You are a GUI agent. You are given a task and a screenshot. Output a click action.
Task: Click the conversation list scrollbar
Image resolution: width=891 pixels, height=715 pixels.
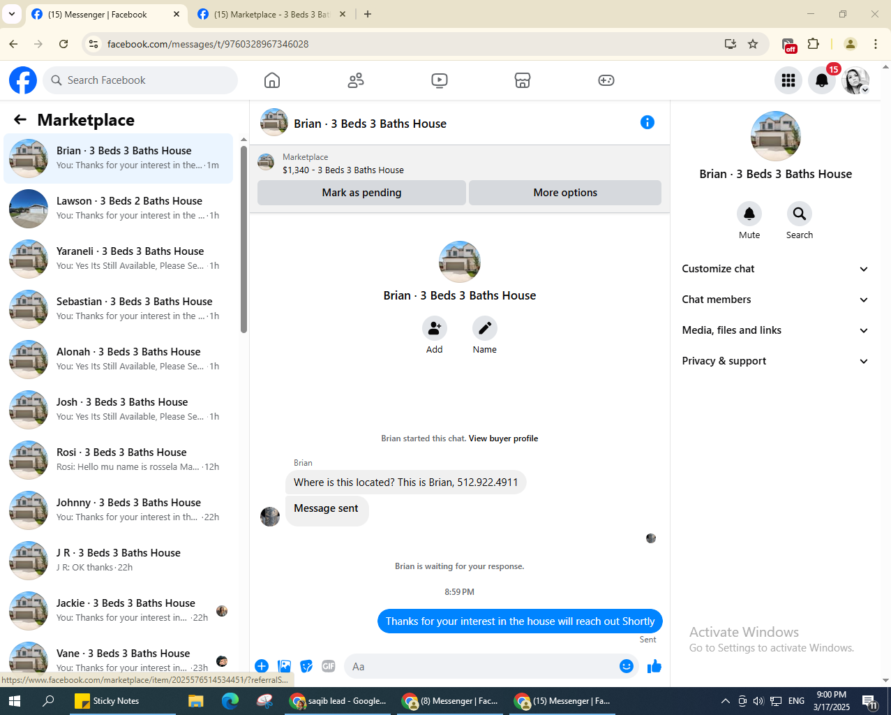click(x=244, y=239)
